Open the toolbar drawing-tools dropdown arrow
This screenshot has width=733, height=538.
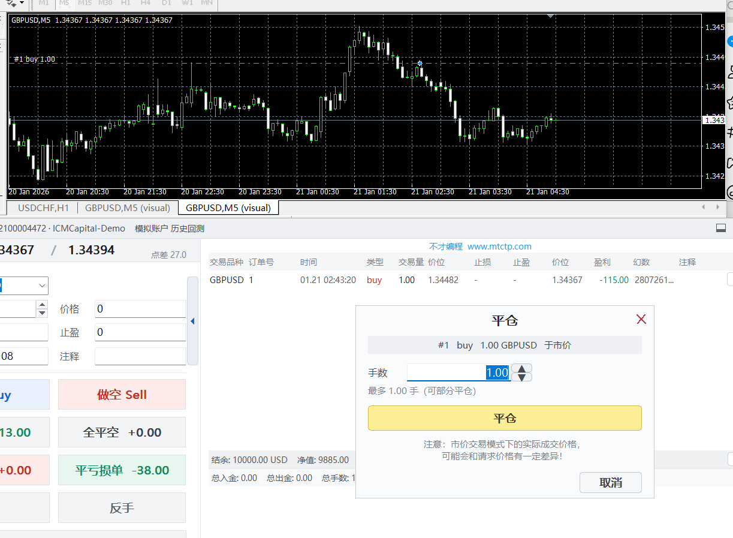(22, 3)
